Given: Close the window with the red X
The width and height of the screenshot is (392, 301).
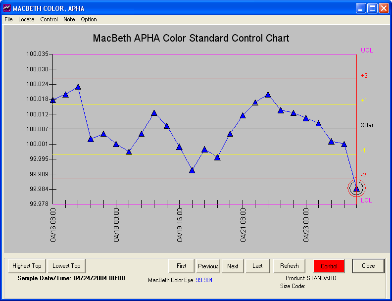Looking at the screenshot, I should pos(384,8).
